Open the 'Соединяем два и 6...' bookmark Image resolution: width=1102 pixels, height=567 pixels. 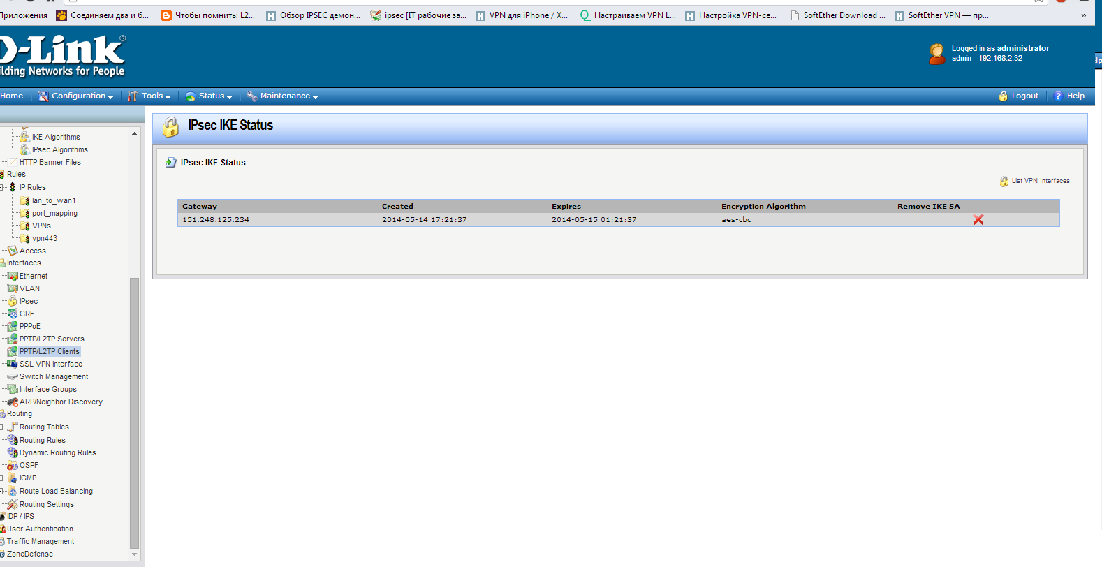tap(103, 15)
